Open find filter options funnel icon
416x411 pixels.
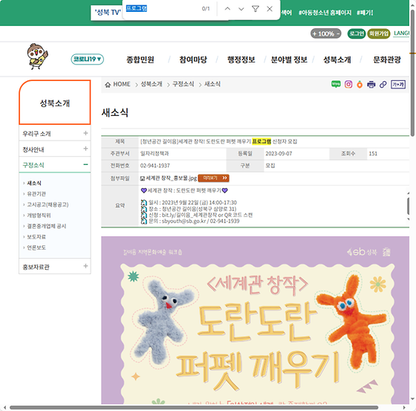click(x=256, y=9)
